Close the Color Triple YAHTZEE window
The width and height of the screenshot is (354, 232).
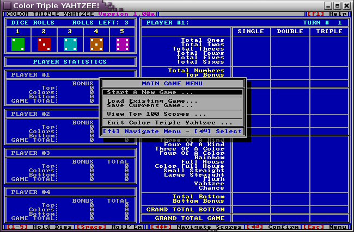pos(346,5)
